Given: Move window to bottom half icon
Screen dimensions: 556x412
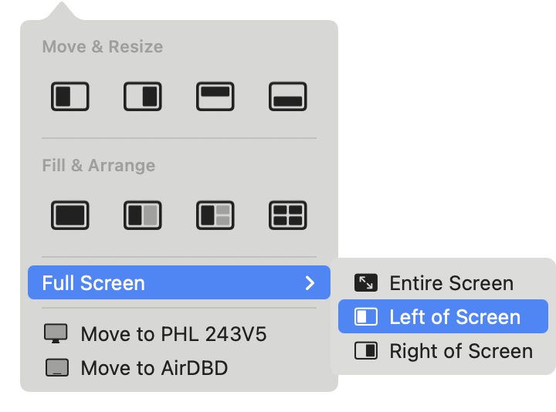Looking at the screenshot, I should 287,96.
